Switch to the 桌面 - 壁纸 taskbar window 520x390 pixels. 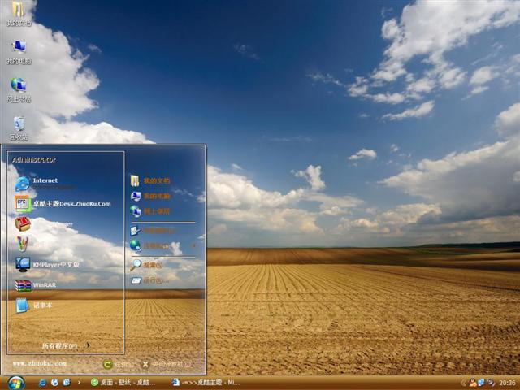(x=127, y=382)
